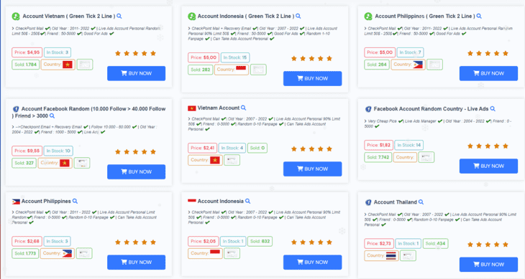
Task: Click Facebook logo icon beside Account Thailand
Action: coord(368,202)
